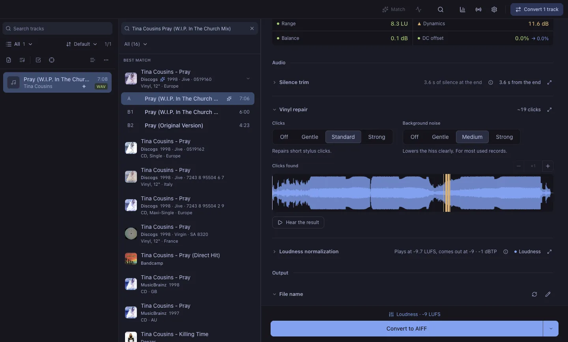Open the All (16) results filter dropdown
Viewport: 568px width, 342px height.
[135, 44]
